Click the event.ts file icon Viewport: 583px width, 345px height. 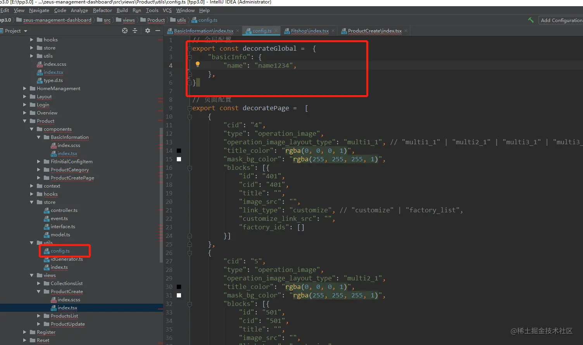47,219
